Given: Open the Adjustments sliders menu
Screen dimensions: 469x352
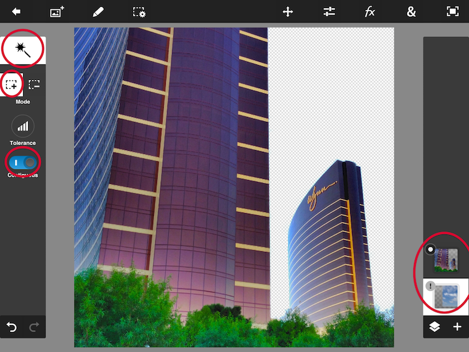Looking at the screenshot, I should (x=329, y=12).
